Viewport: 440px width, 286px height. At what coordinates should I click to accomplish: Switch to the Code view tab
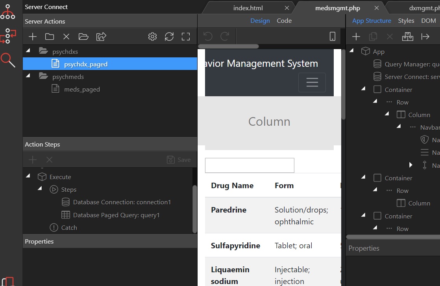284,21
